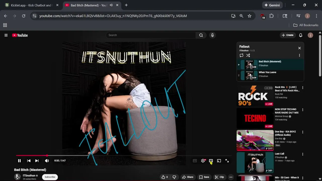This screenshot has width=322, height=181.
Task: Open YouTube notifications bell
Action: (x=301, y=35)
